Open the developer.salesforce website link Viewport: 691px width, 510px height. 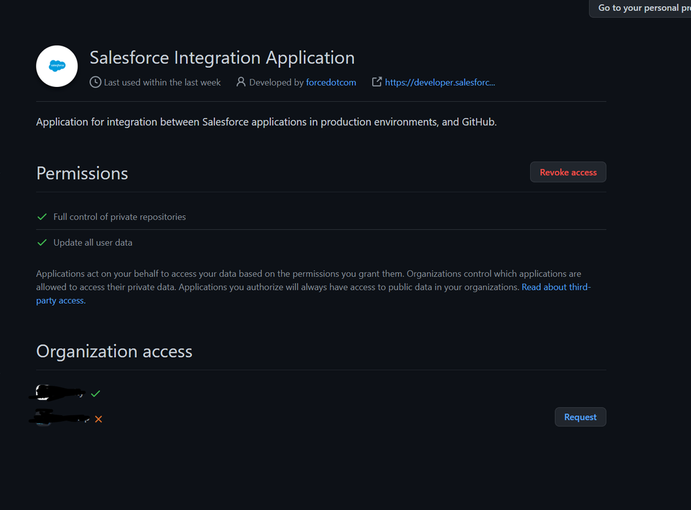click(x=439, y=82)
